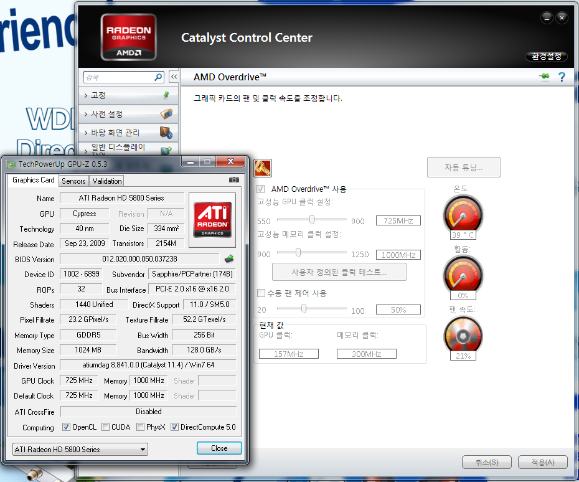Click the 50% fan speed value box
The height and width of the screenshot is (482, 579).
pyautogui.click(x=398, y=310)
